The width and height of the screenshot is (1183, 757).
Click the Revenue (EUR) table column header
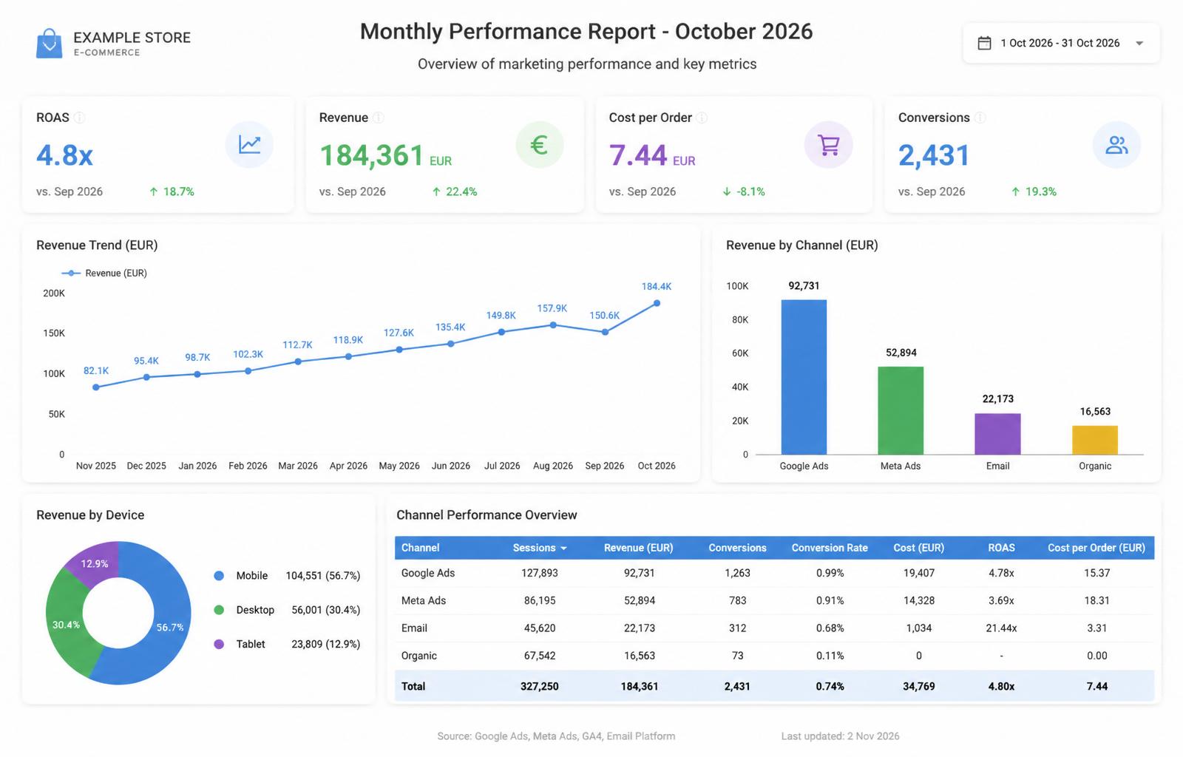pos(639,548)
